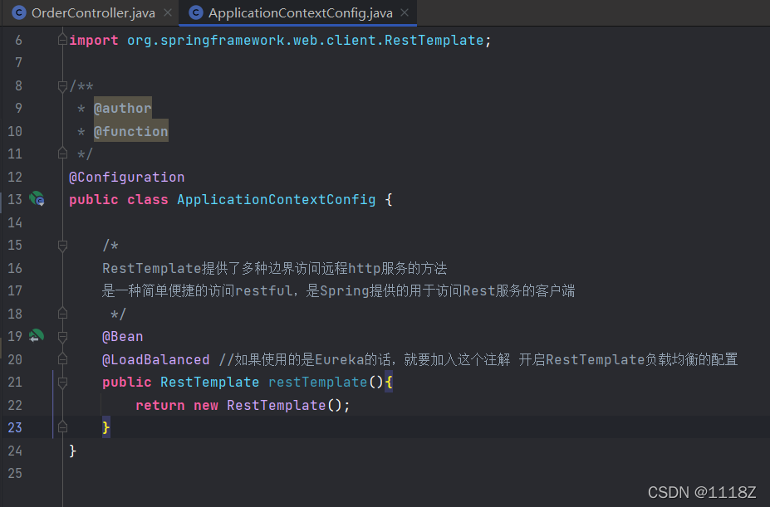Click the restTemplate method name
Viewport: 770px width, 507px height.
point(317,382)
